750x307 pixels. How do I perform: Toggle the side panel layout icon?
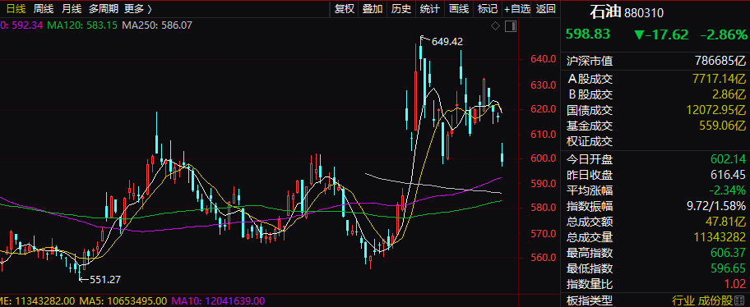coord(511,25)
